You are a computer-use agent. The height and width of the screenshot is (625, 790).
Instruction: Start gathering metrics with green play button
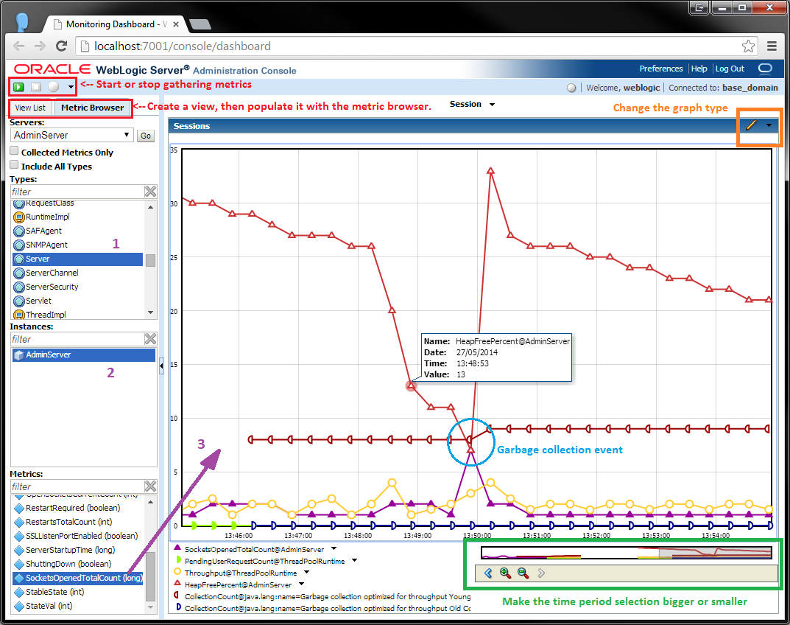18,87
